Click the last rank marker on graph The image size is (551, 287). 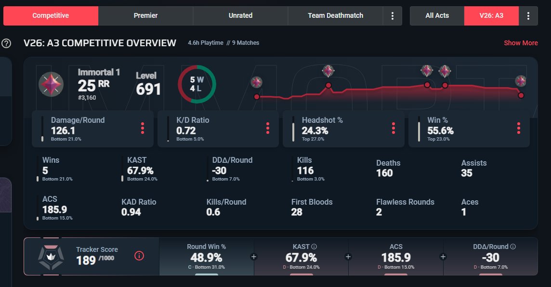click(521, 81)
